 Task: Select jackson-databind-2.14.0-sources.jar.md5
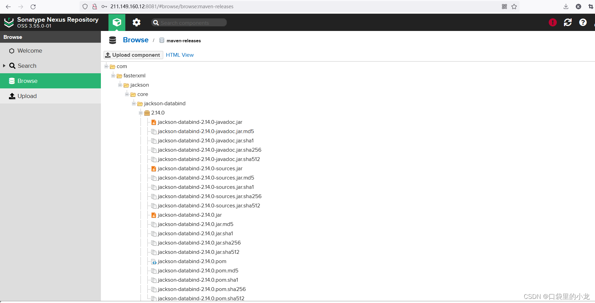(206, 178)
